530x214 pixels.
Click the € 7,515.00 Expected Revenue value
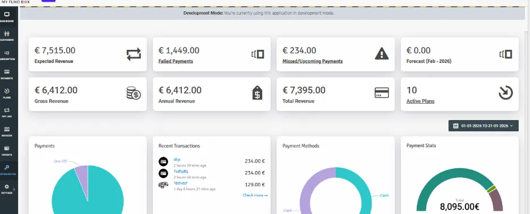[55, 51]
